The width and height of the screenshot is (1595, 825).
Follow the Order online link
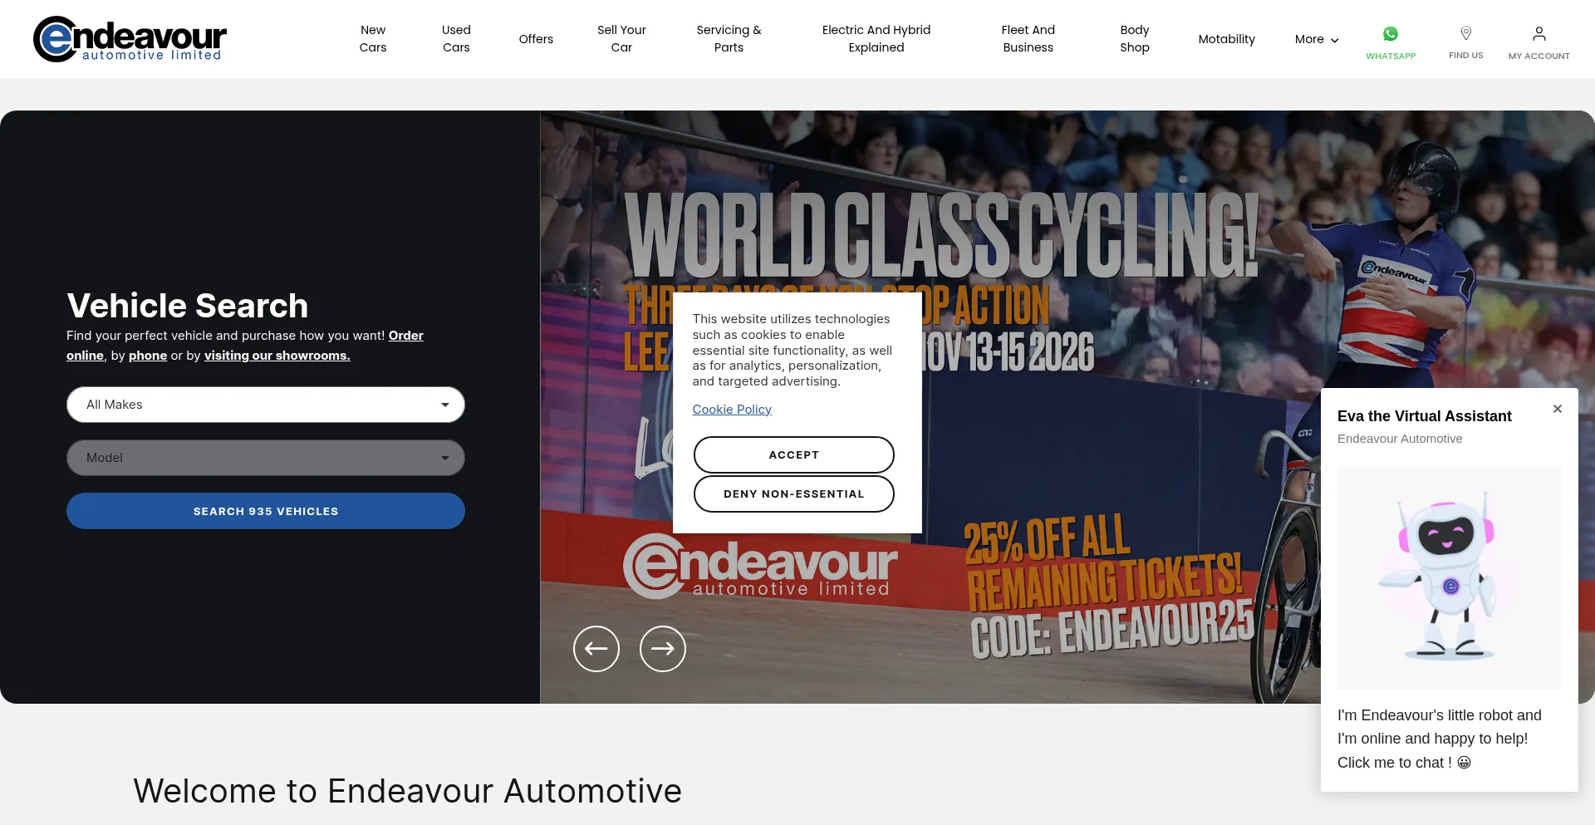click(x=406, y=336)
